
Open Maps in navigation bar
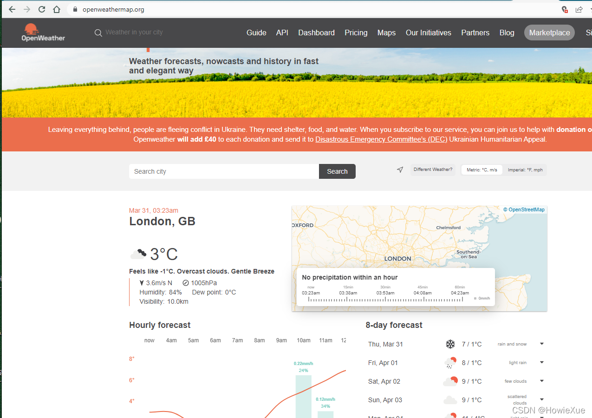pos(386,33)
